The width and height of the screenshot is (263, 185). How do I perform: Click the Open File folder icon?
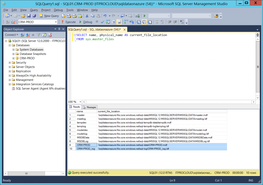[23, 16]
